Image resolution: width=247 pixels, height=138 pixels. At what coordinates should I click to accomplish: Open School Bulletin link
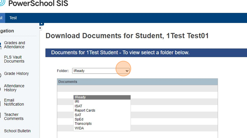point(17,131)
